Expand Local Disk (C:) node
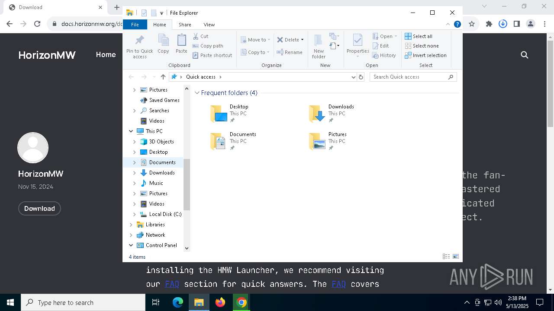This screenshot has width=554, height=311. click(135, 214)
